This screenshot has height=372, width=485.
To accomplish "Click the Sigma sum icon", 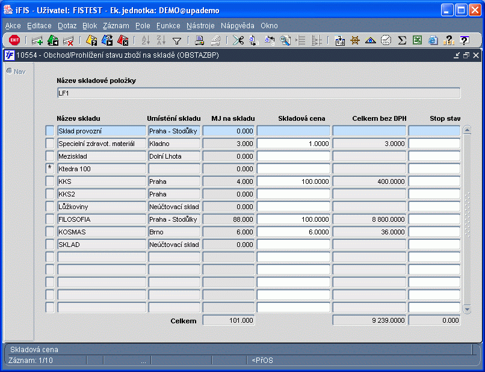I will (402, 40).
